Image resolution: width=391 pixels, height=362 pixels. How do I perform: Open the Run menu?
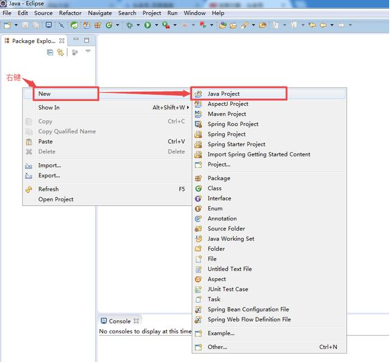click(x=172, y=13)
